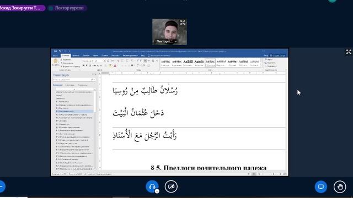The image size is (353, 198).
Task: Apply the first Обычный style
Action: coord(165,63)
